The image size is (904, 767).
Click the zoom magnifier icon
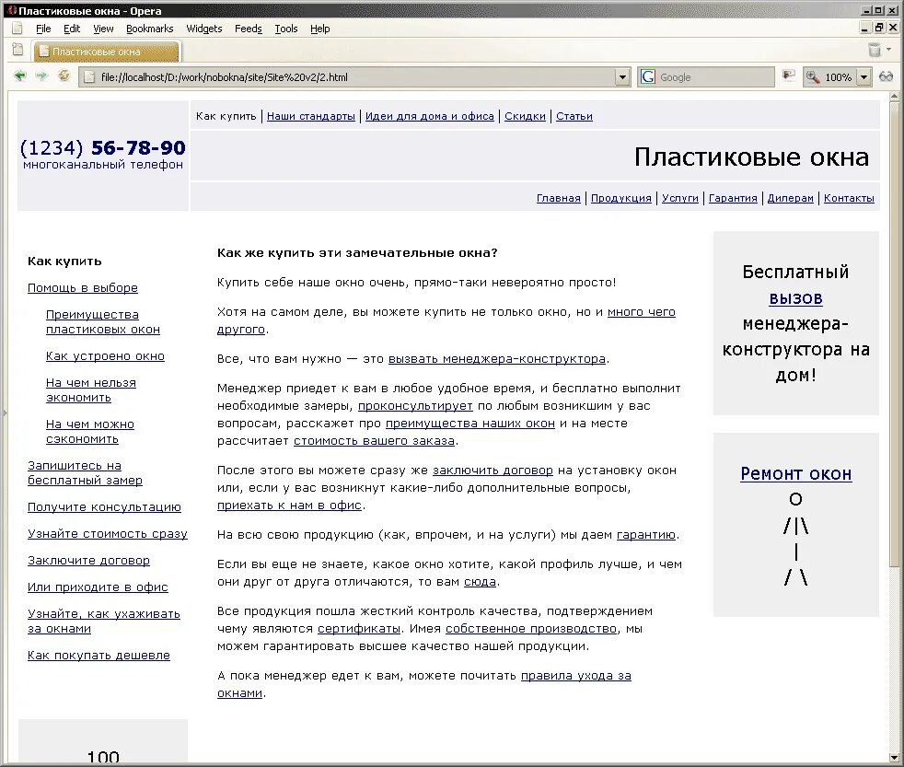coord(813,76)
